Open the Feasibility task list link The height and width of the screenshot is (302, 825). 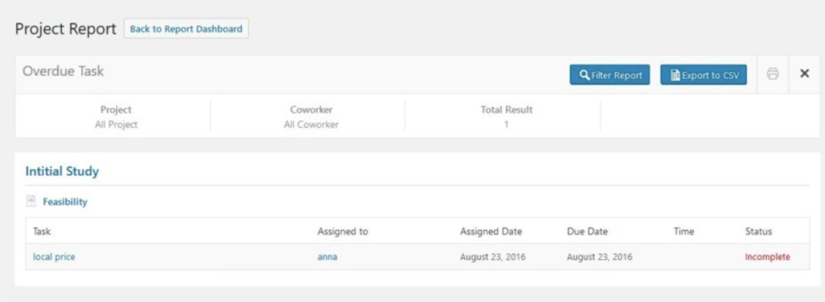(x=65, y=202)
